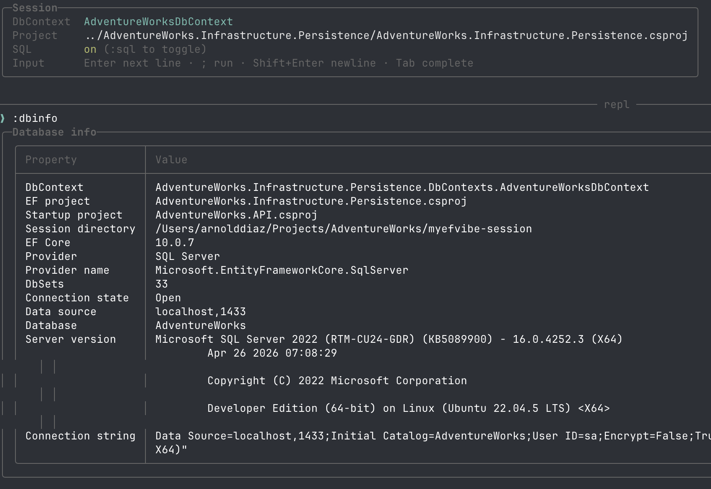Click the 'Project' label in Session panel
Viewport: 711px width, 489px height.
(35, 35)
